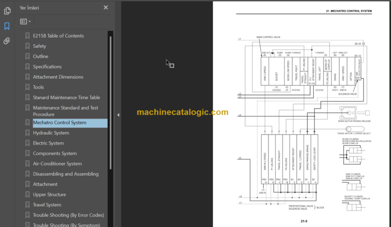Screen dimensions: 391x227
Task: Open the page thumbnails panel icon
Action: tap(7, 11)
